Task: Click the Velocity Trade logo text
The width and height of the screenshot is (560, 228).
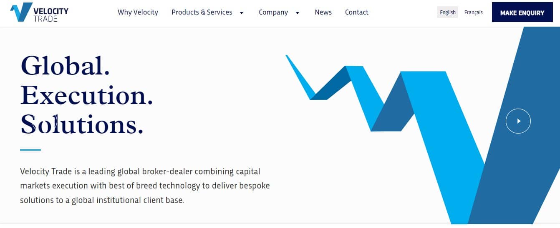Action: (x=50, y=15)
